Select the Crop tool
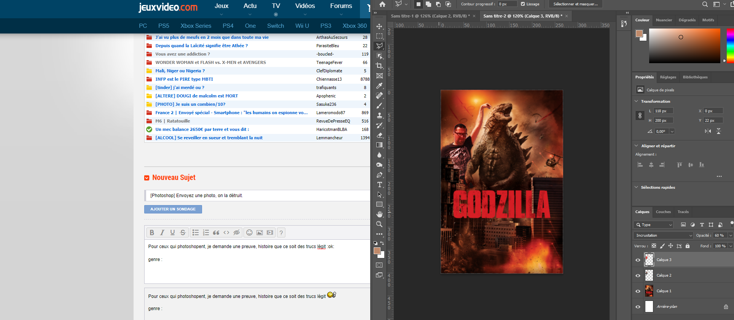 point(379,66)
